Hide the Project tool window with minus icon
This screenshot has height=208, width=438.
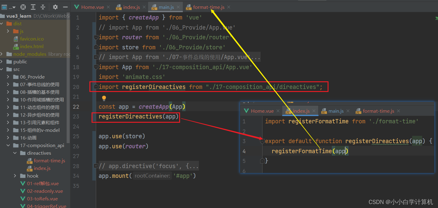pyautogui.click(x=65, y=7)
